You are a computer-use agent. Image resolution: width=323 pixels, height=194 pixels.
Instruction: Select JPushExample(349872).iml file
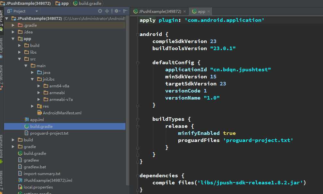click(48, 181)
